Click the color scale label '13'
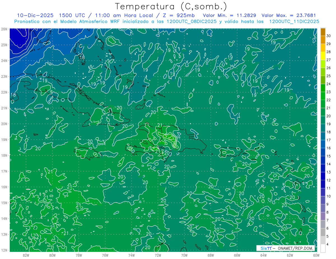The width and height of the screenshot is (336, 259). coord(328,172)
